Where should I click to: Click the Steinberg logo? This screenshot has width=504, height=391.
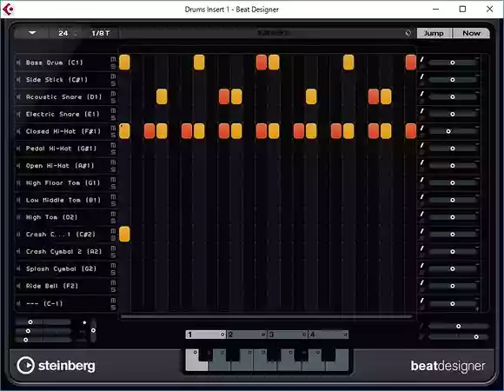click(x=56, y=366)
